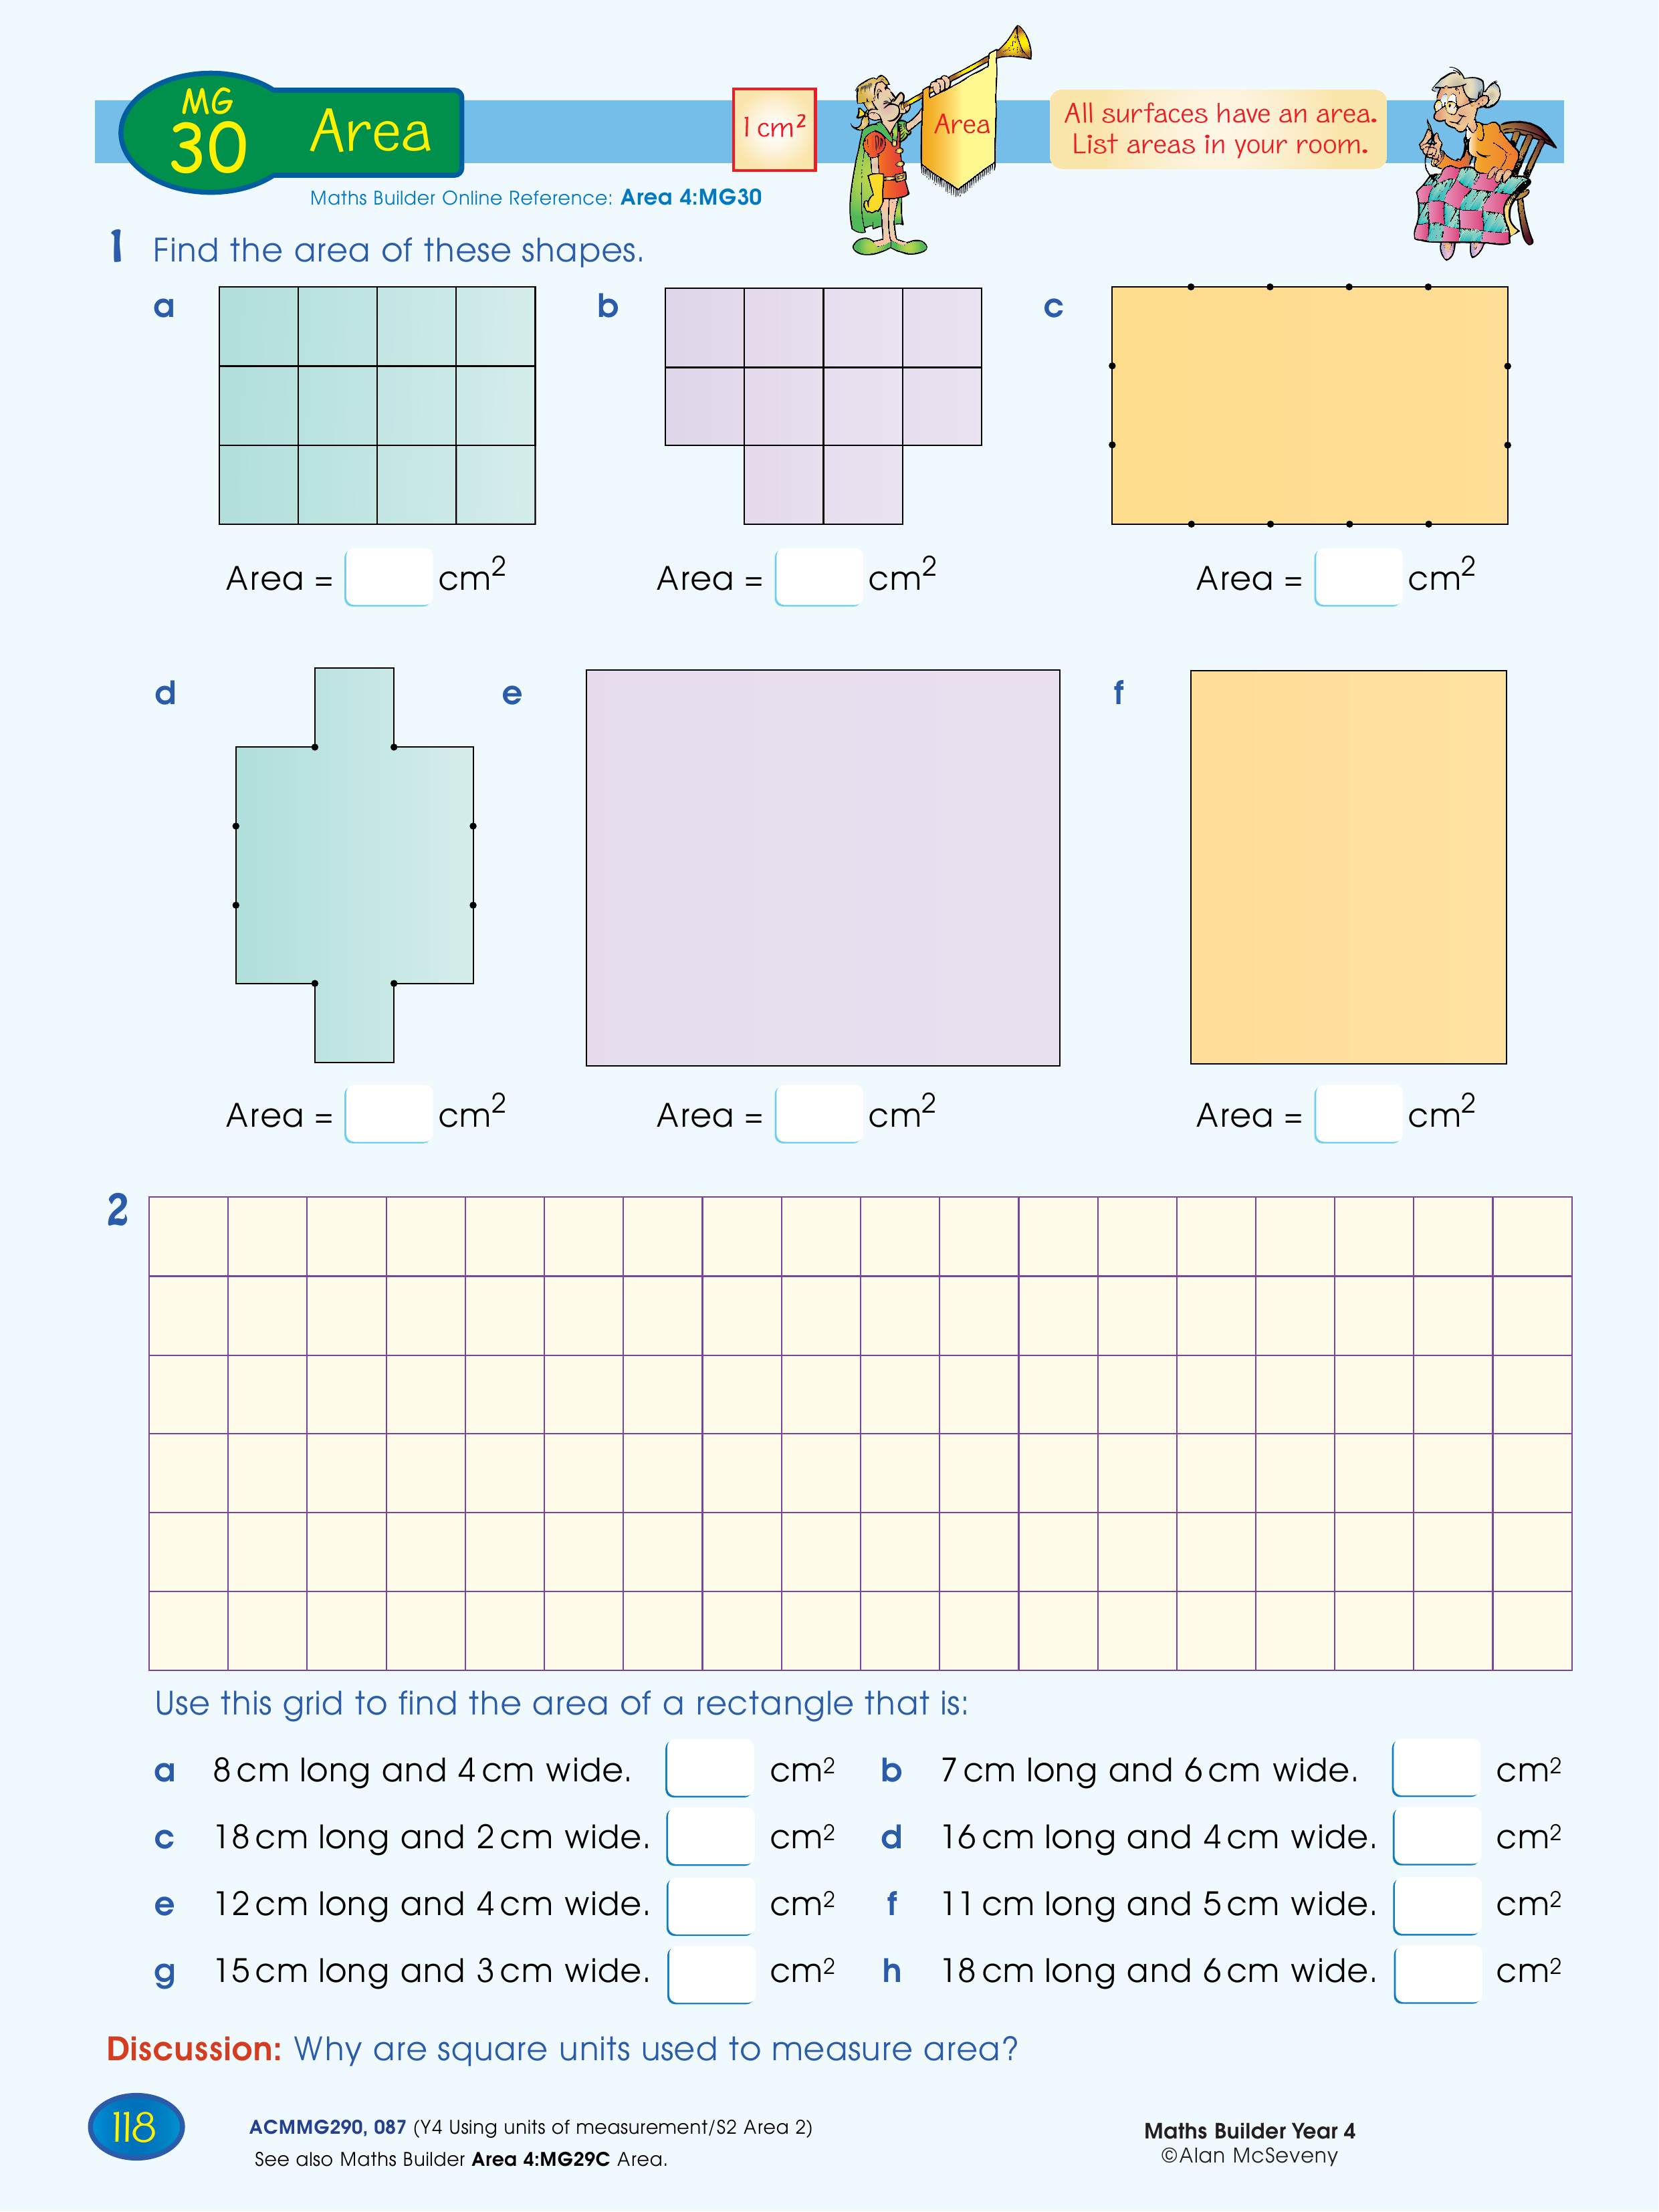
Task: Click answer box for 7cm long 6cm wide
Action: pos(1436,1768)
